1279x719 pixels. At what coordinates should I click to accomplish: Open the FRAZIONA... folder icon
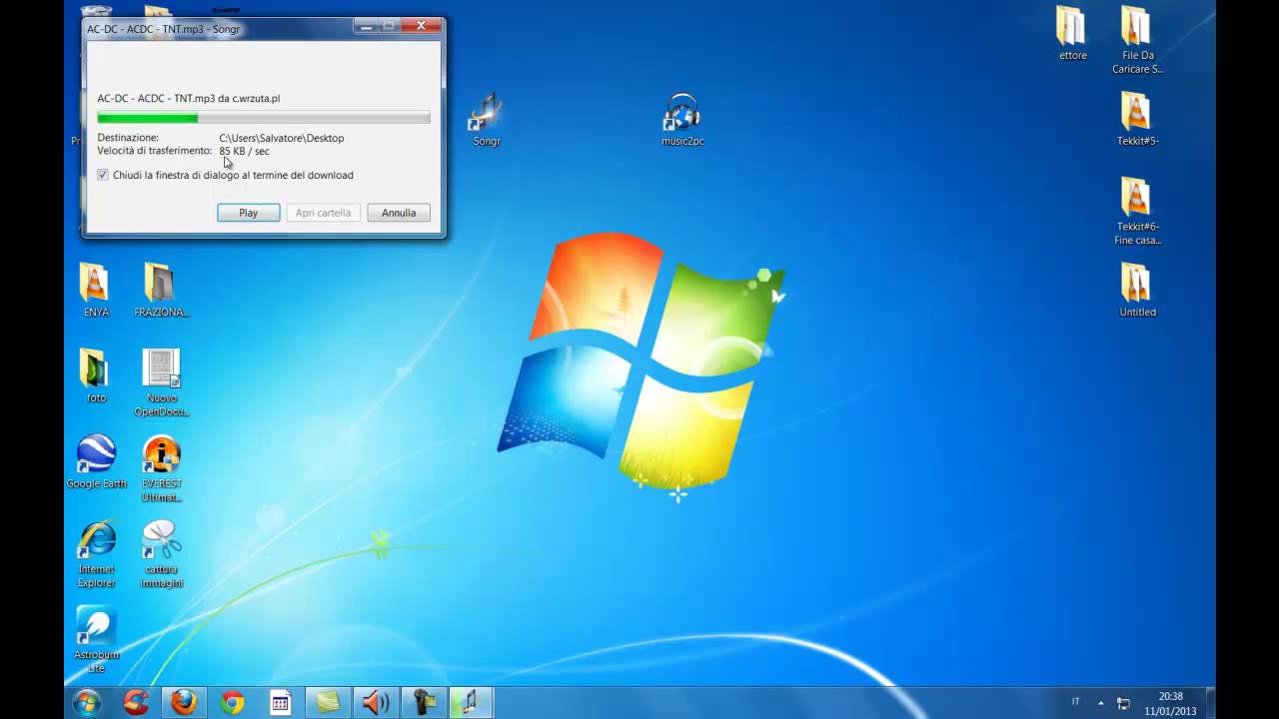[161, 291]
